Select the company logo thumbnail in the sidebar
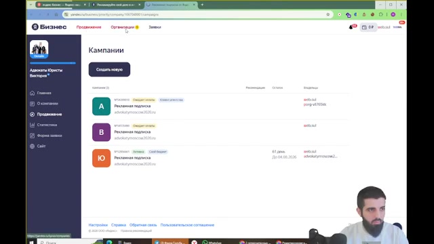434x244 pixels. pyautogui.click(x=39, y=49)
